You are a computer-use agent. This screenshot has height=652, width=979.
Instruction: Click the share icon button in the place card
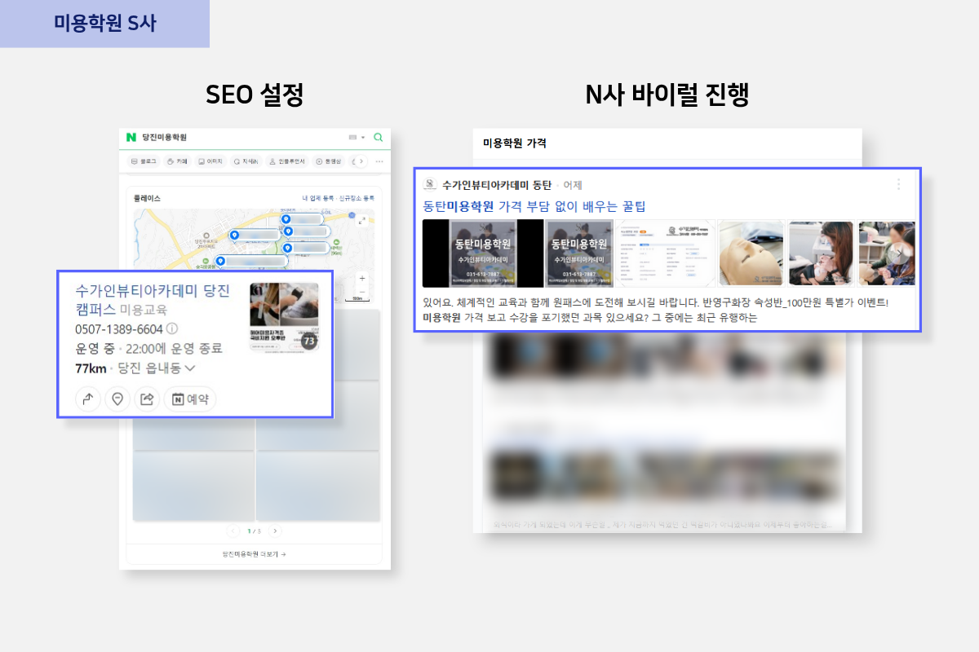click(x=147, y=399)
